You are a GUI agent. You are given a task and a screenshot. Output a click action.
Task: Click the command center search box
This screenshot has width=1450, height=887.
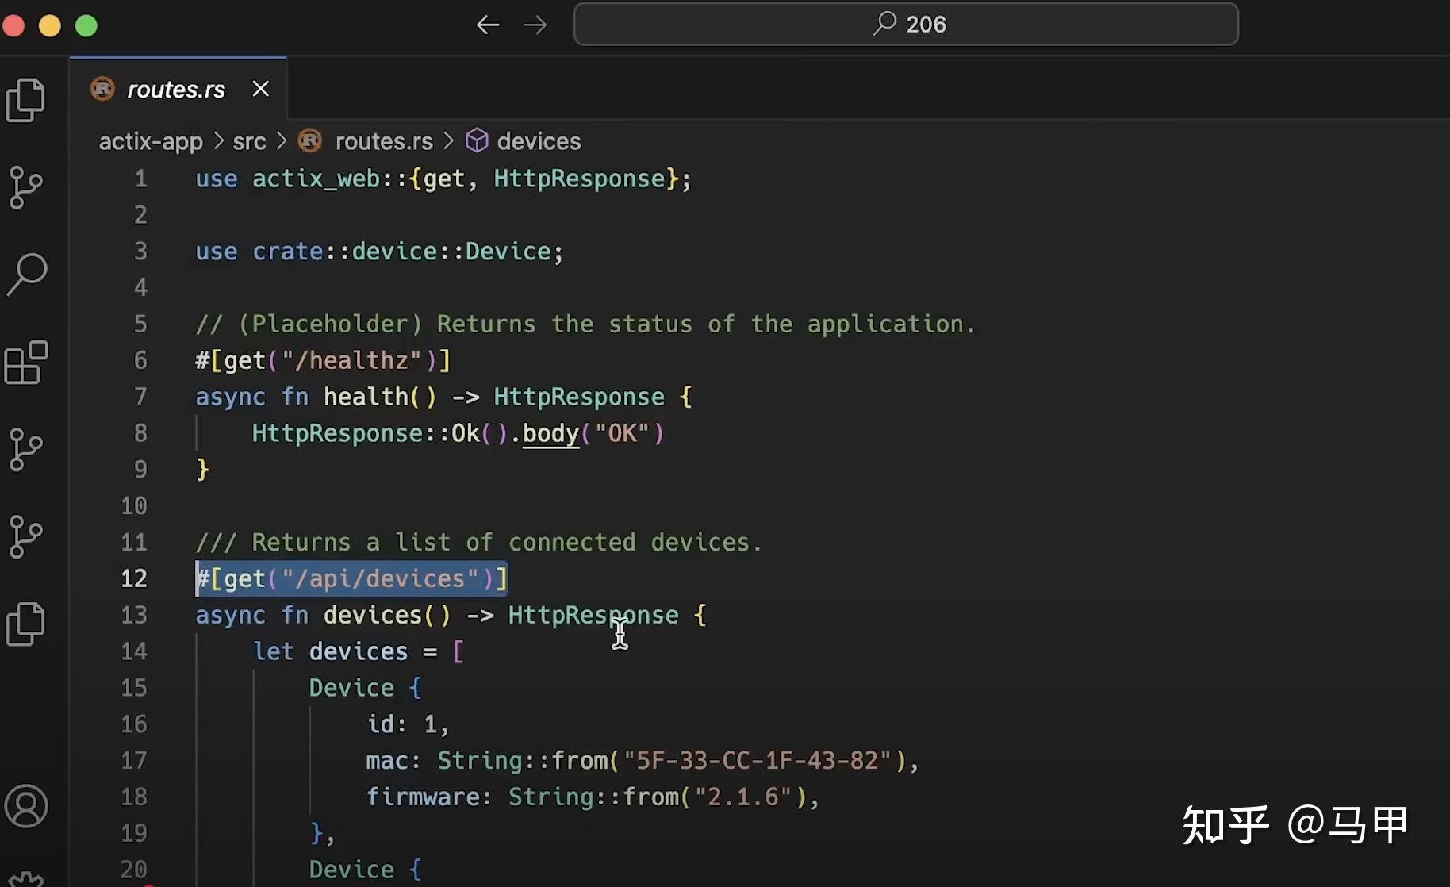(906, 24)
